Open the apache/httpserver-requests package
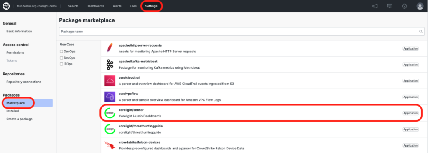 pyautogui.click(x=140, y=45)
